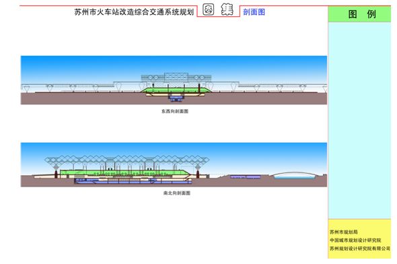Open the blue 剖面图 title link

click(254, 12)
